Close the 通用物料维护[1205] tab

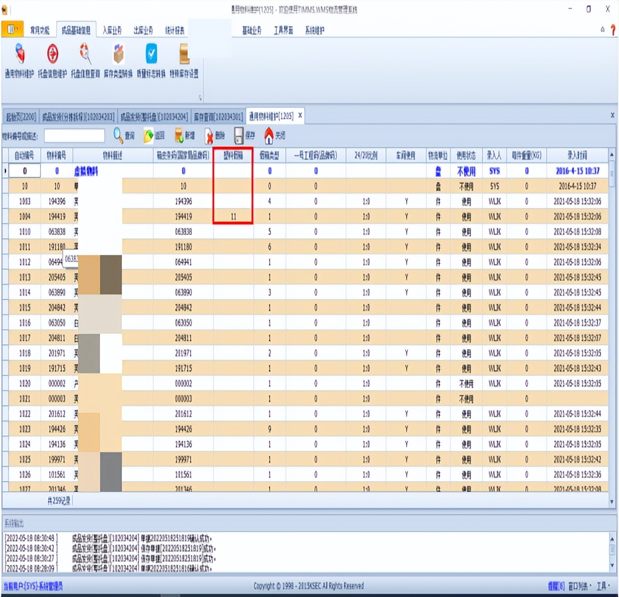[x=300, y=116]
